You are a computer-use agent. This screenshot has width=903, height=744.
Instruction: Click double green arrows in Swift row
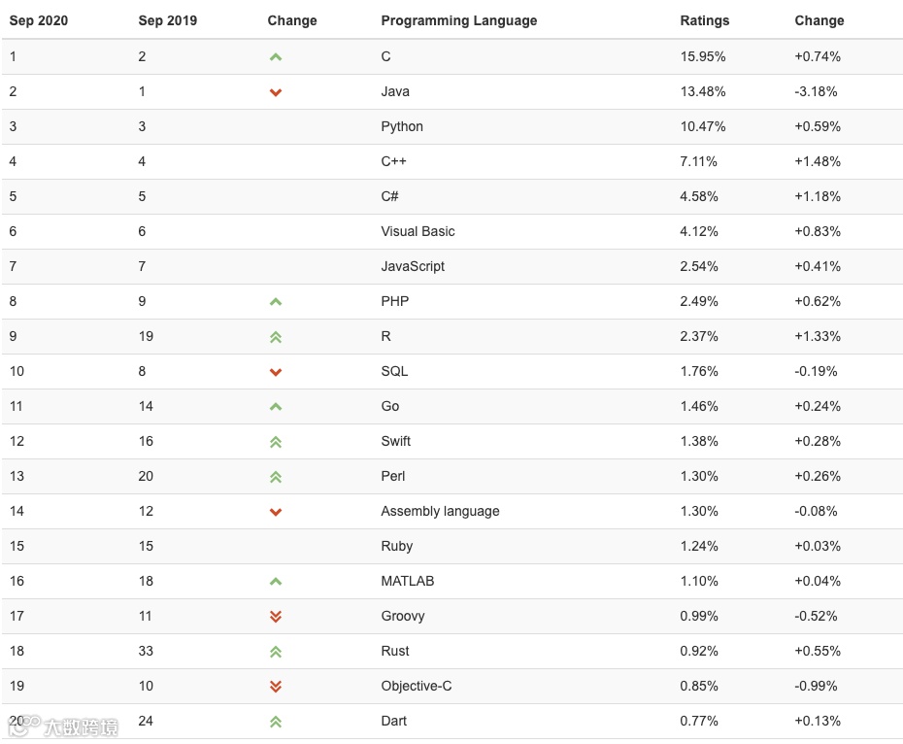pos(276,442)
